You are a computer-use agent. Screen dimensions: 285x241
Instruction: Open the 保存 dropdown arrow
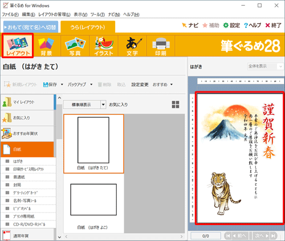pyautogui.click(x=62, y=85)
